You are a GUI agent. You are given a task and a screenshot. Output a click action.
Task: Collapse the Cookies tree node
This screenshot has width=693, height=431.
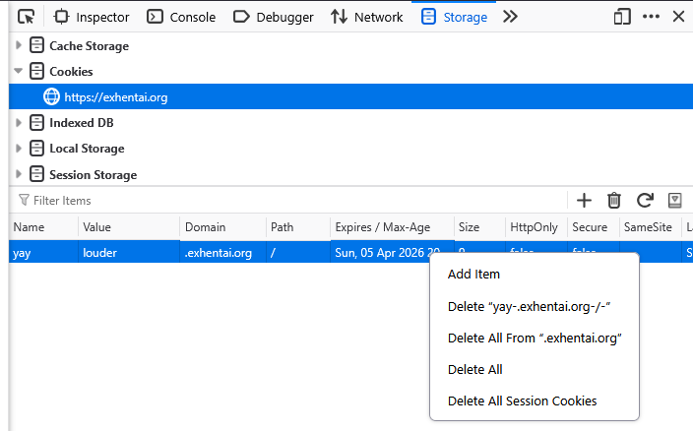click(x=19, y=72)
